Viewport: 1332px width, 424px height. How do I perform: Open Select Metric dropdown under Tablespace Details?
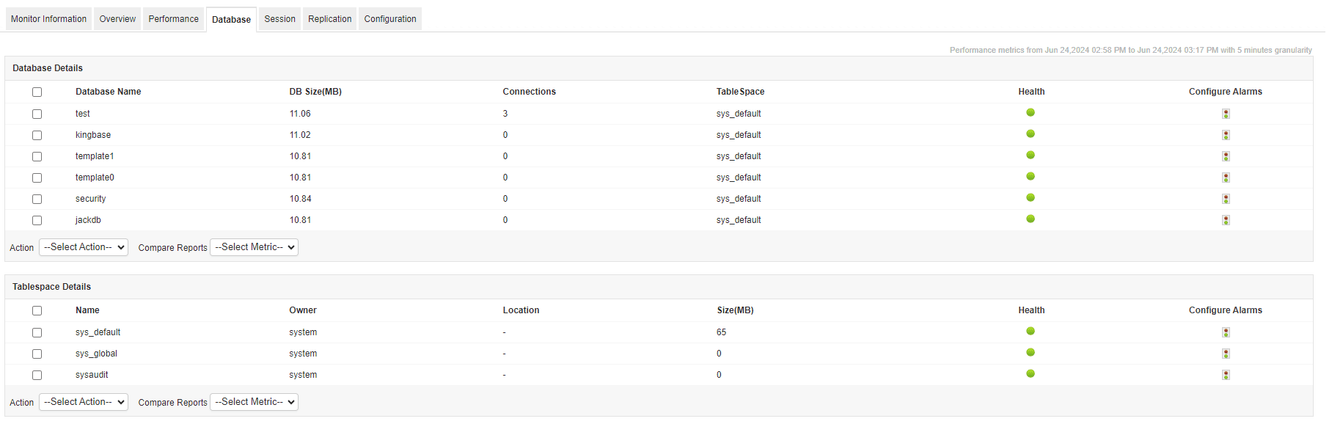[x=254, y=402]
